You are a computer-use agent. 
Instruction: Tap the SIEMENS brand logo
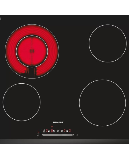[58, 122]
